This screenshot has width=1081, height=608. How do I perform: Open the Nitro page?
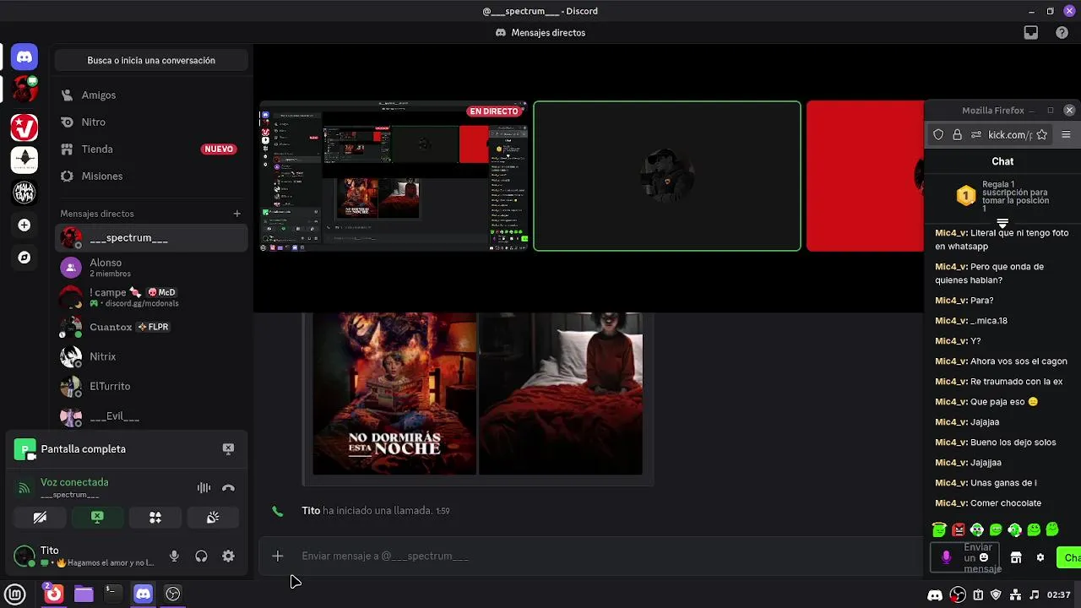coord(151,122)
